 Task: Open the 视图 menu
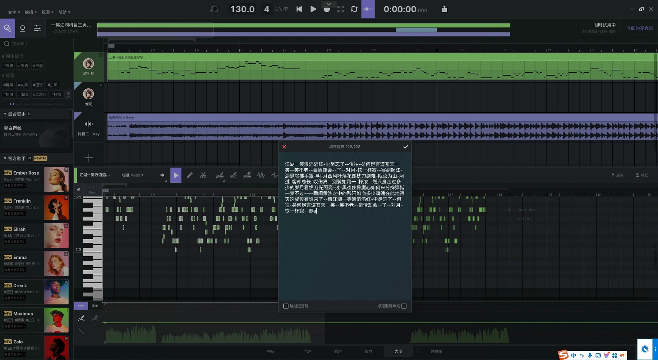47,12
